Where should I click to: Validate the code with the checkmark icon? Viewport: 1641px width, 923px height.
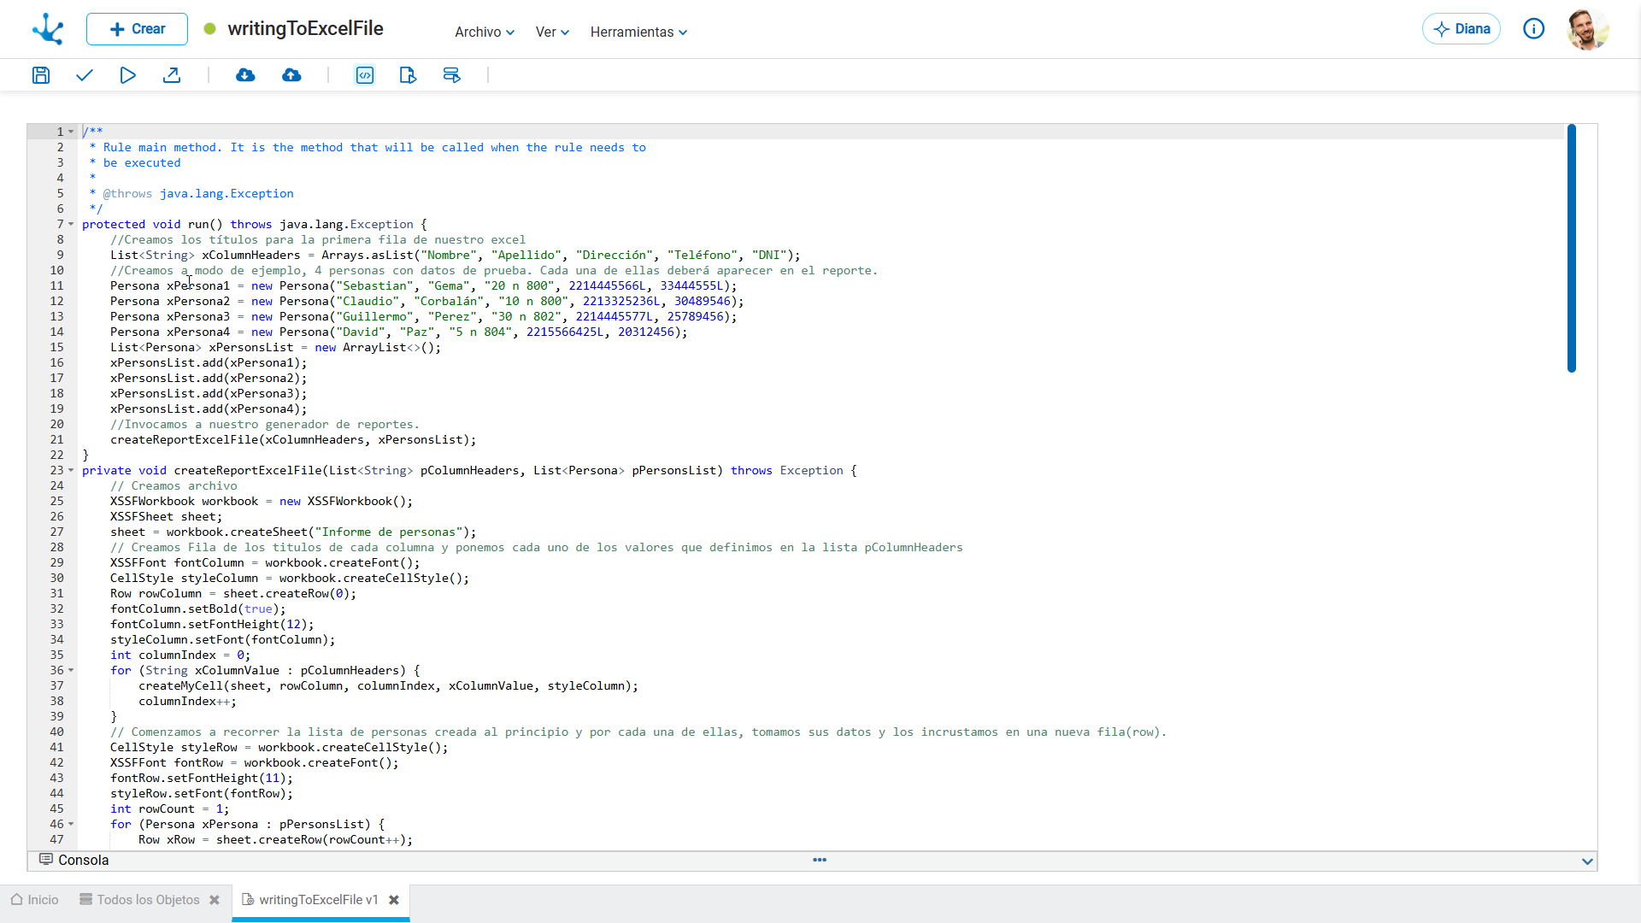click(84, 75)
